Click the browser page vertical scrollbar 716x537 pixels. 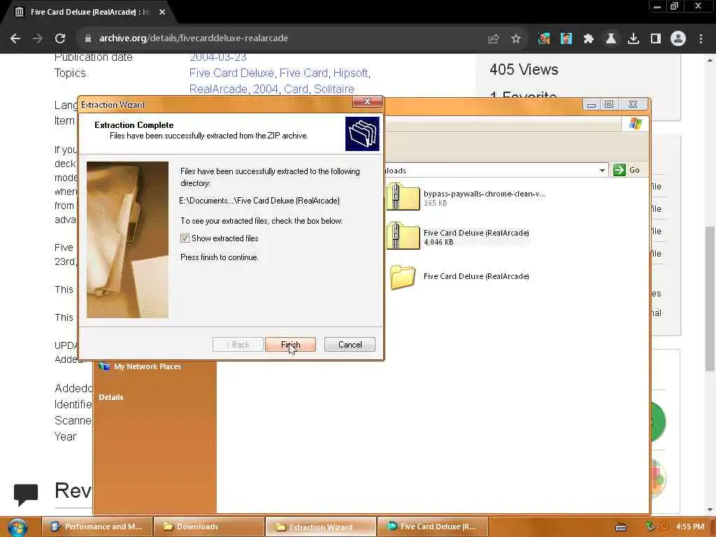tap(710, 299)
